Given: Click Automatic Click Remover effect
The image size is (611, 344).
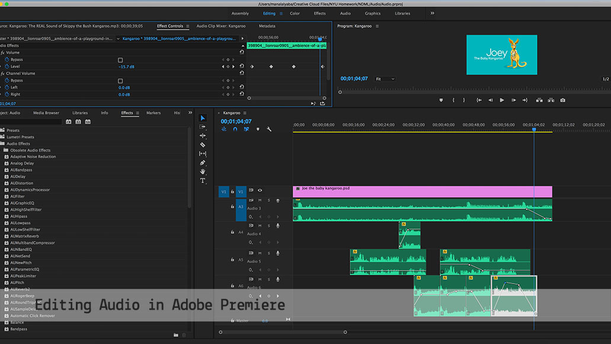Looking at the screenshot, I should pos(33,316).
